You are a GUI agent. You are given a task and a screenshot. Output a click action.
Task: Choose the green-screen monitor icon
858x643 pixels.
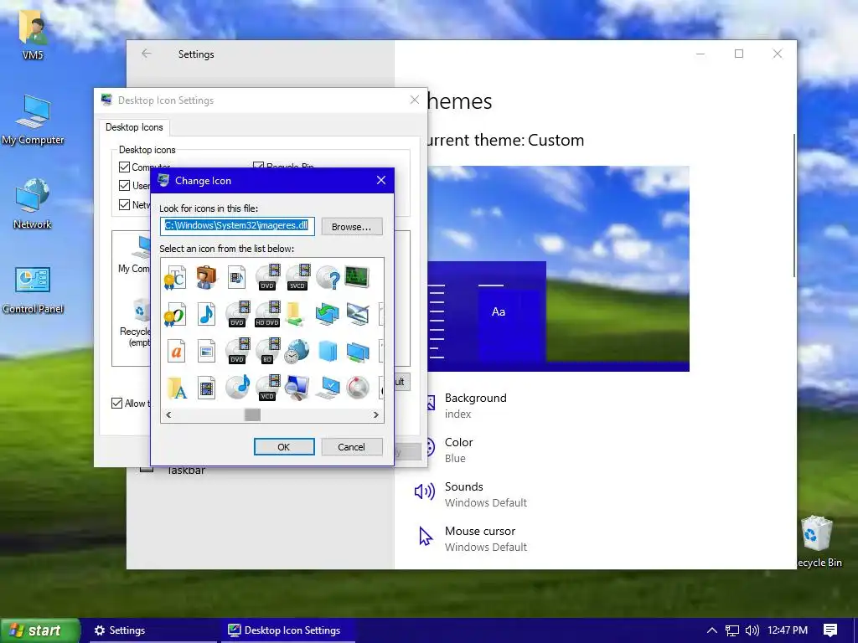(x=357, y=276)
